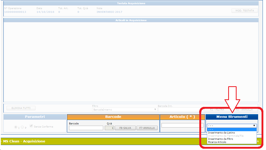Click the MS Clean - Acquisizione title
The image size is (266, 150).
[x=24, y=141]
